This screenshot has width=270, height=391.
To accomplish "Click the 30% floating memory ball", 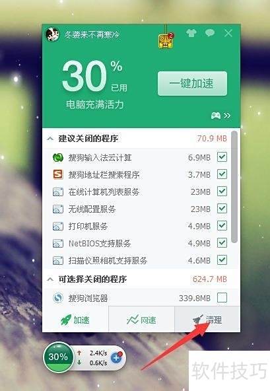I will (58, 357).
